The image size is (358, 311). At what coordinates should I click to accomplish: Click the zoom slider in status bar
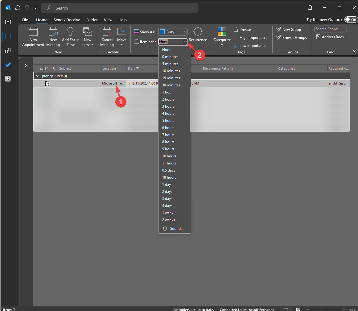326,310
